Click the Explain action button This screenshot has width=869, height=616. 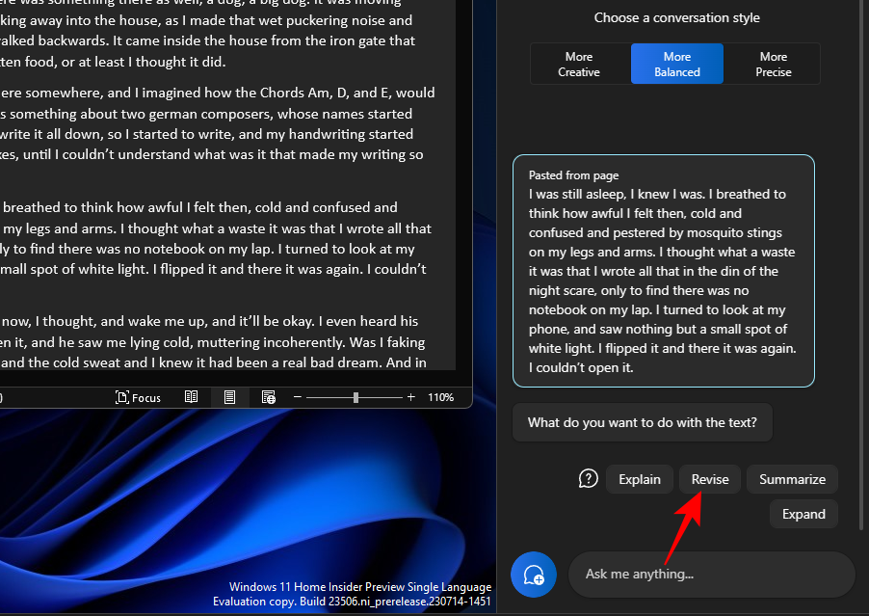tap(639, 478)
